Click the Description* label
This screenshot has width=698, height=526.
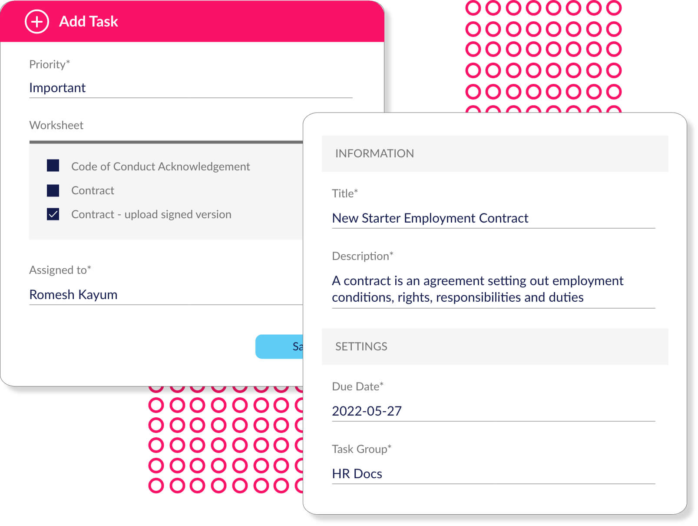click(362, 256)
